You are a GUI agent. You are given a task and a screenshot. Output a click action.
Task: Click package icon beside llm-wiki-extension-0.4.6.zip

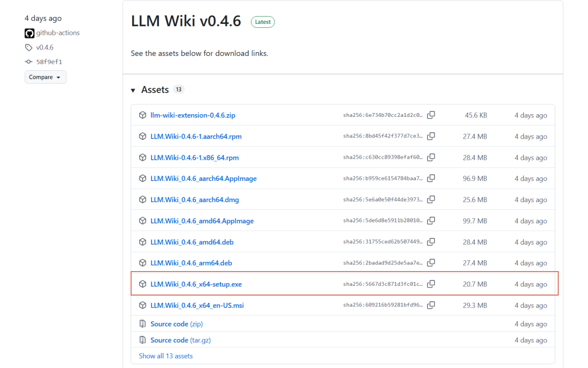coord(143,115)
